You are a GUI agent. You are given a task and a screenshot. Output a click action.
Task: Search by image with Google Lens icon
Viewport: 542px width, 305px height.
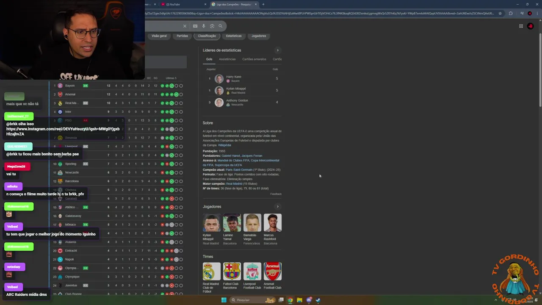tap(212, 26)
